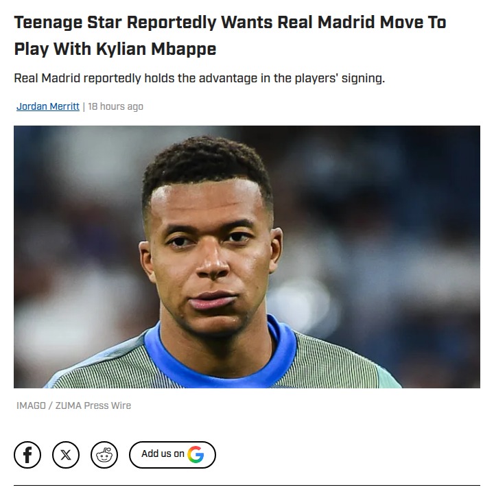Open the footballer's article photo

[x=247, y=257]
